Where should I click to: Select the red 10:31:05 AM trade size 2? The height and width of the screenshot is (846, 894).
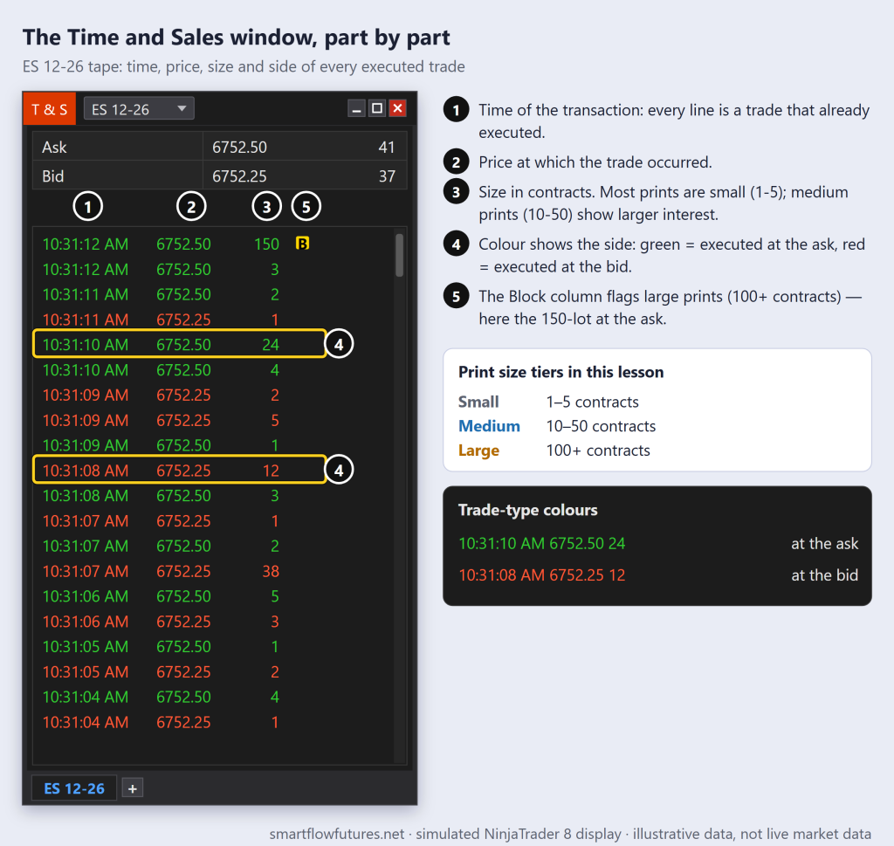pos(213,671)
